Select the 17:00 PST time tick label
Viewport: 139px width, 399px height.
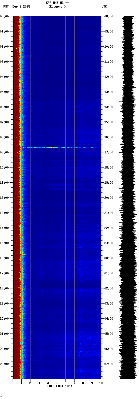click(4, 273)
